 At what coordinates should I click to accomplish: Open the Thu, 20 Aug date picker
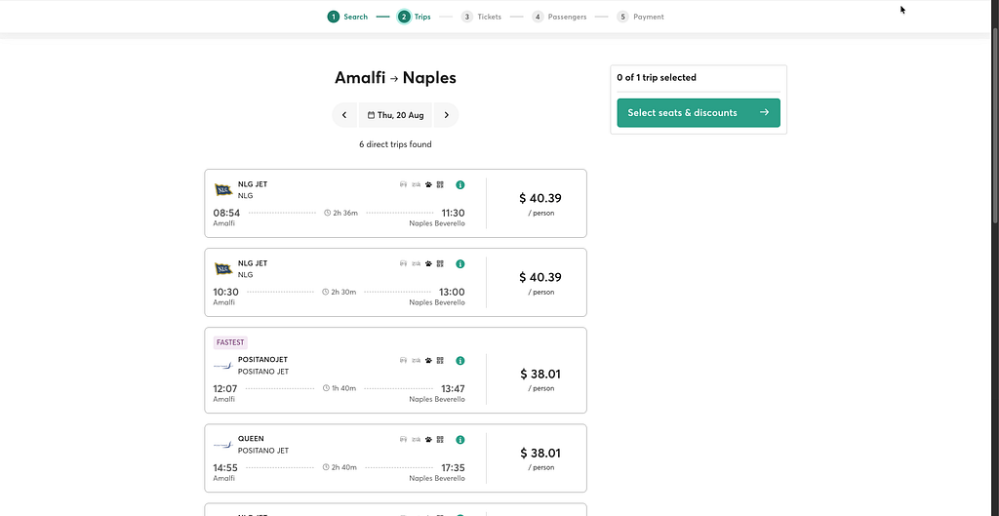click(396, 115)
